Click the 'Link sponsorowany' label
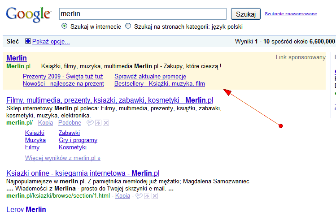This screenshot has height=212, width=336. 301,57
